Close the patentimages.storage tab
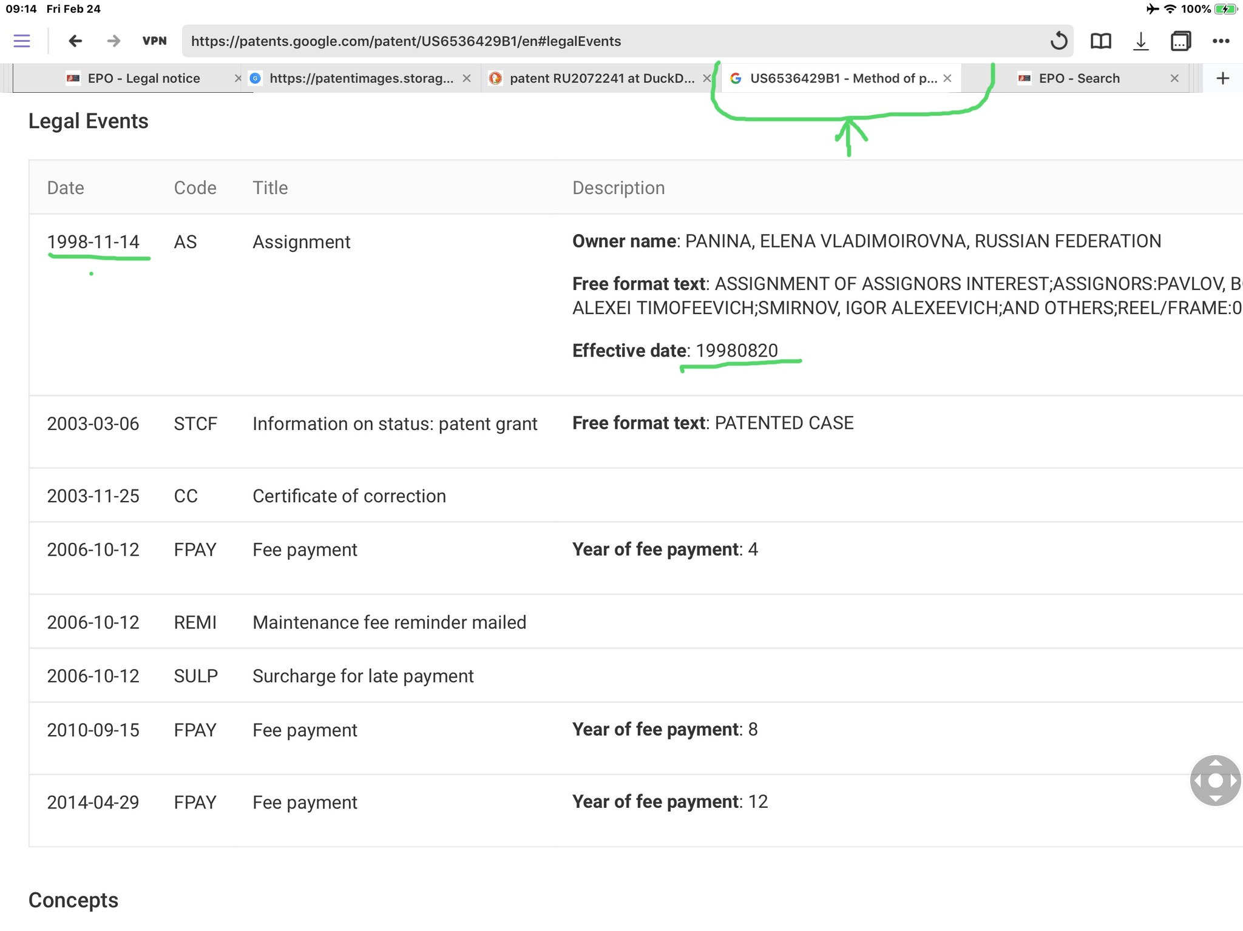Viewport: 1243px width, 931px height. point(467,78)
